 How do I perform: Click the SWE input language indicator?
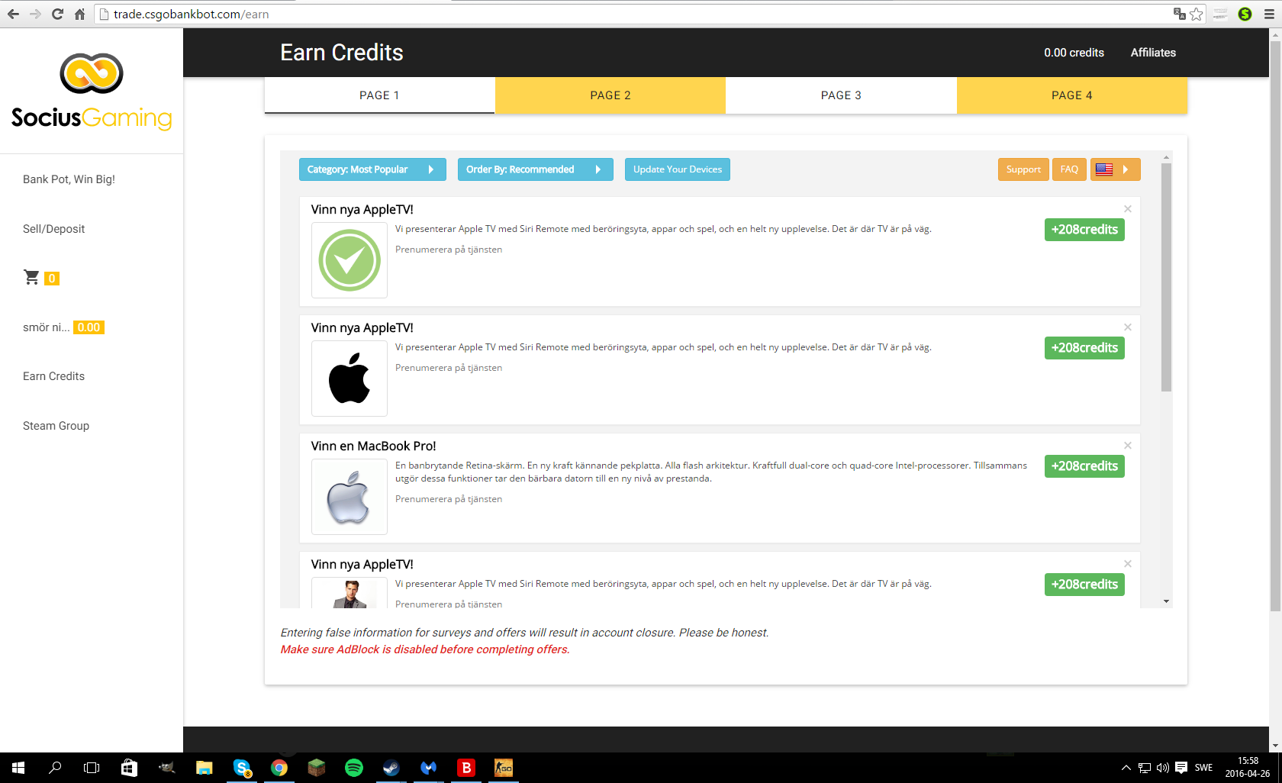click(1203, 768)
